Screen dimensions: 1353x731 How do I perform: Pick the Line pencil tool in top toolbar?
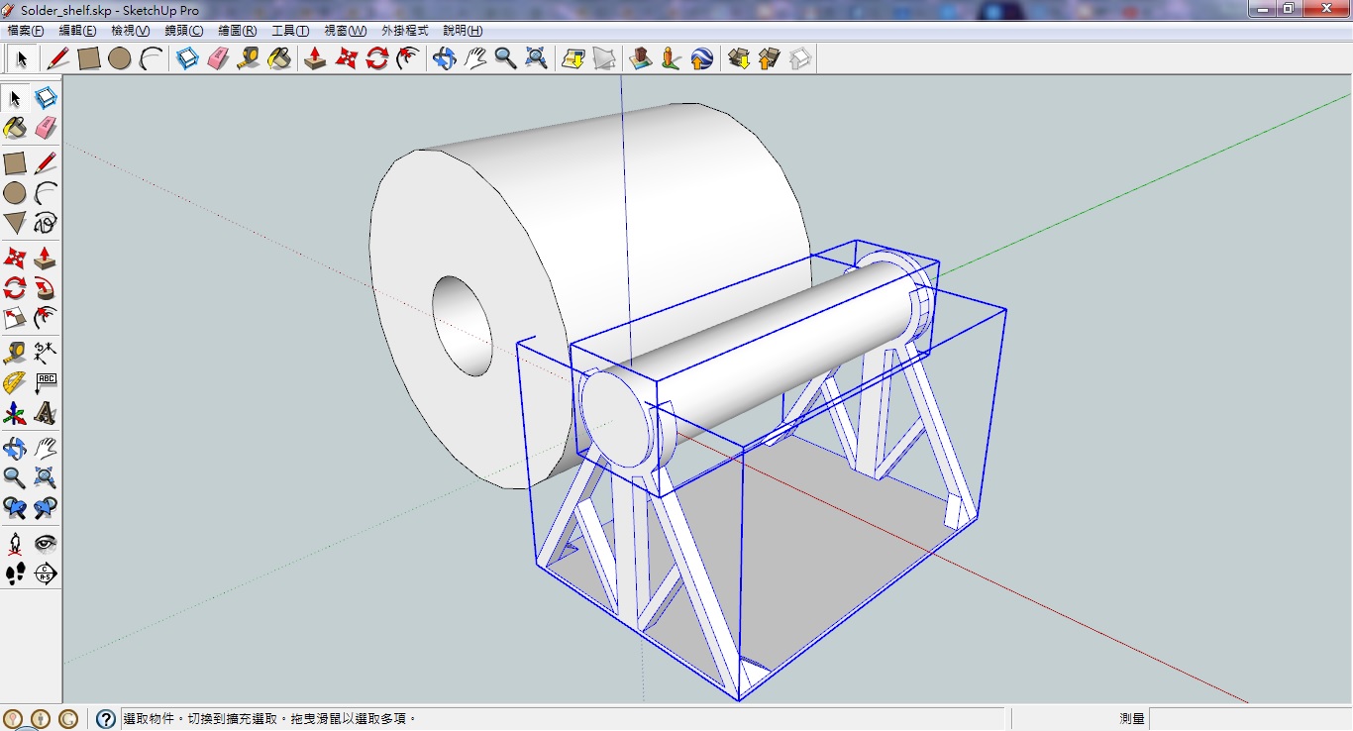(x=58, y=58)
